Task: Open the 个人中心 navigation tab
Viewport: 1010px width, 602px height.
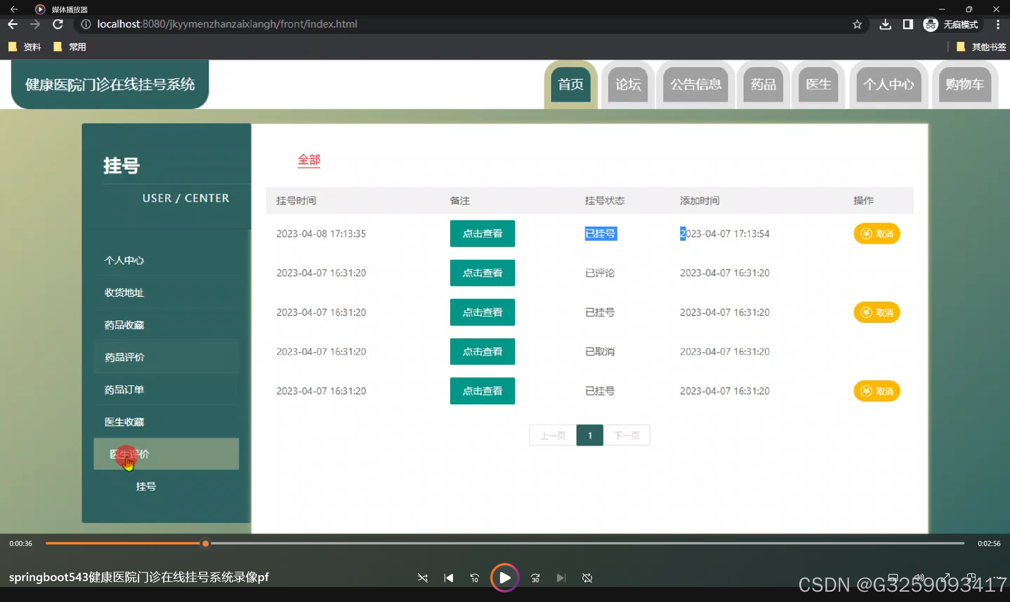Action: coord(888,84)
